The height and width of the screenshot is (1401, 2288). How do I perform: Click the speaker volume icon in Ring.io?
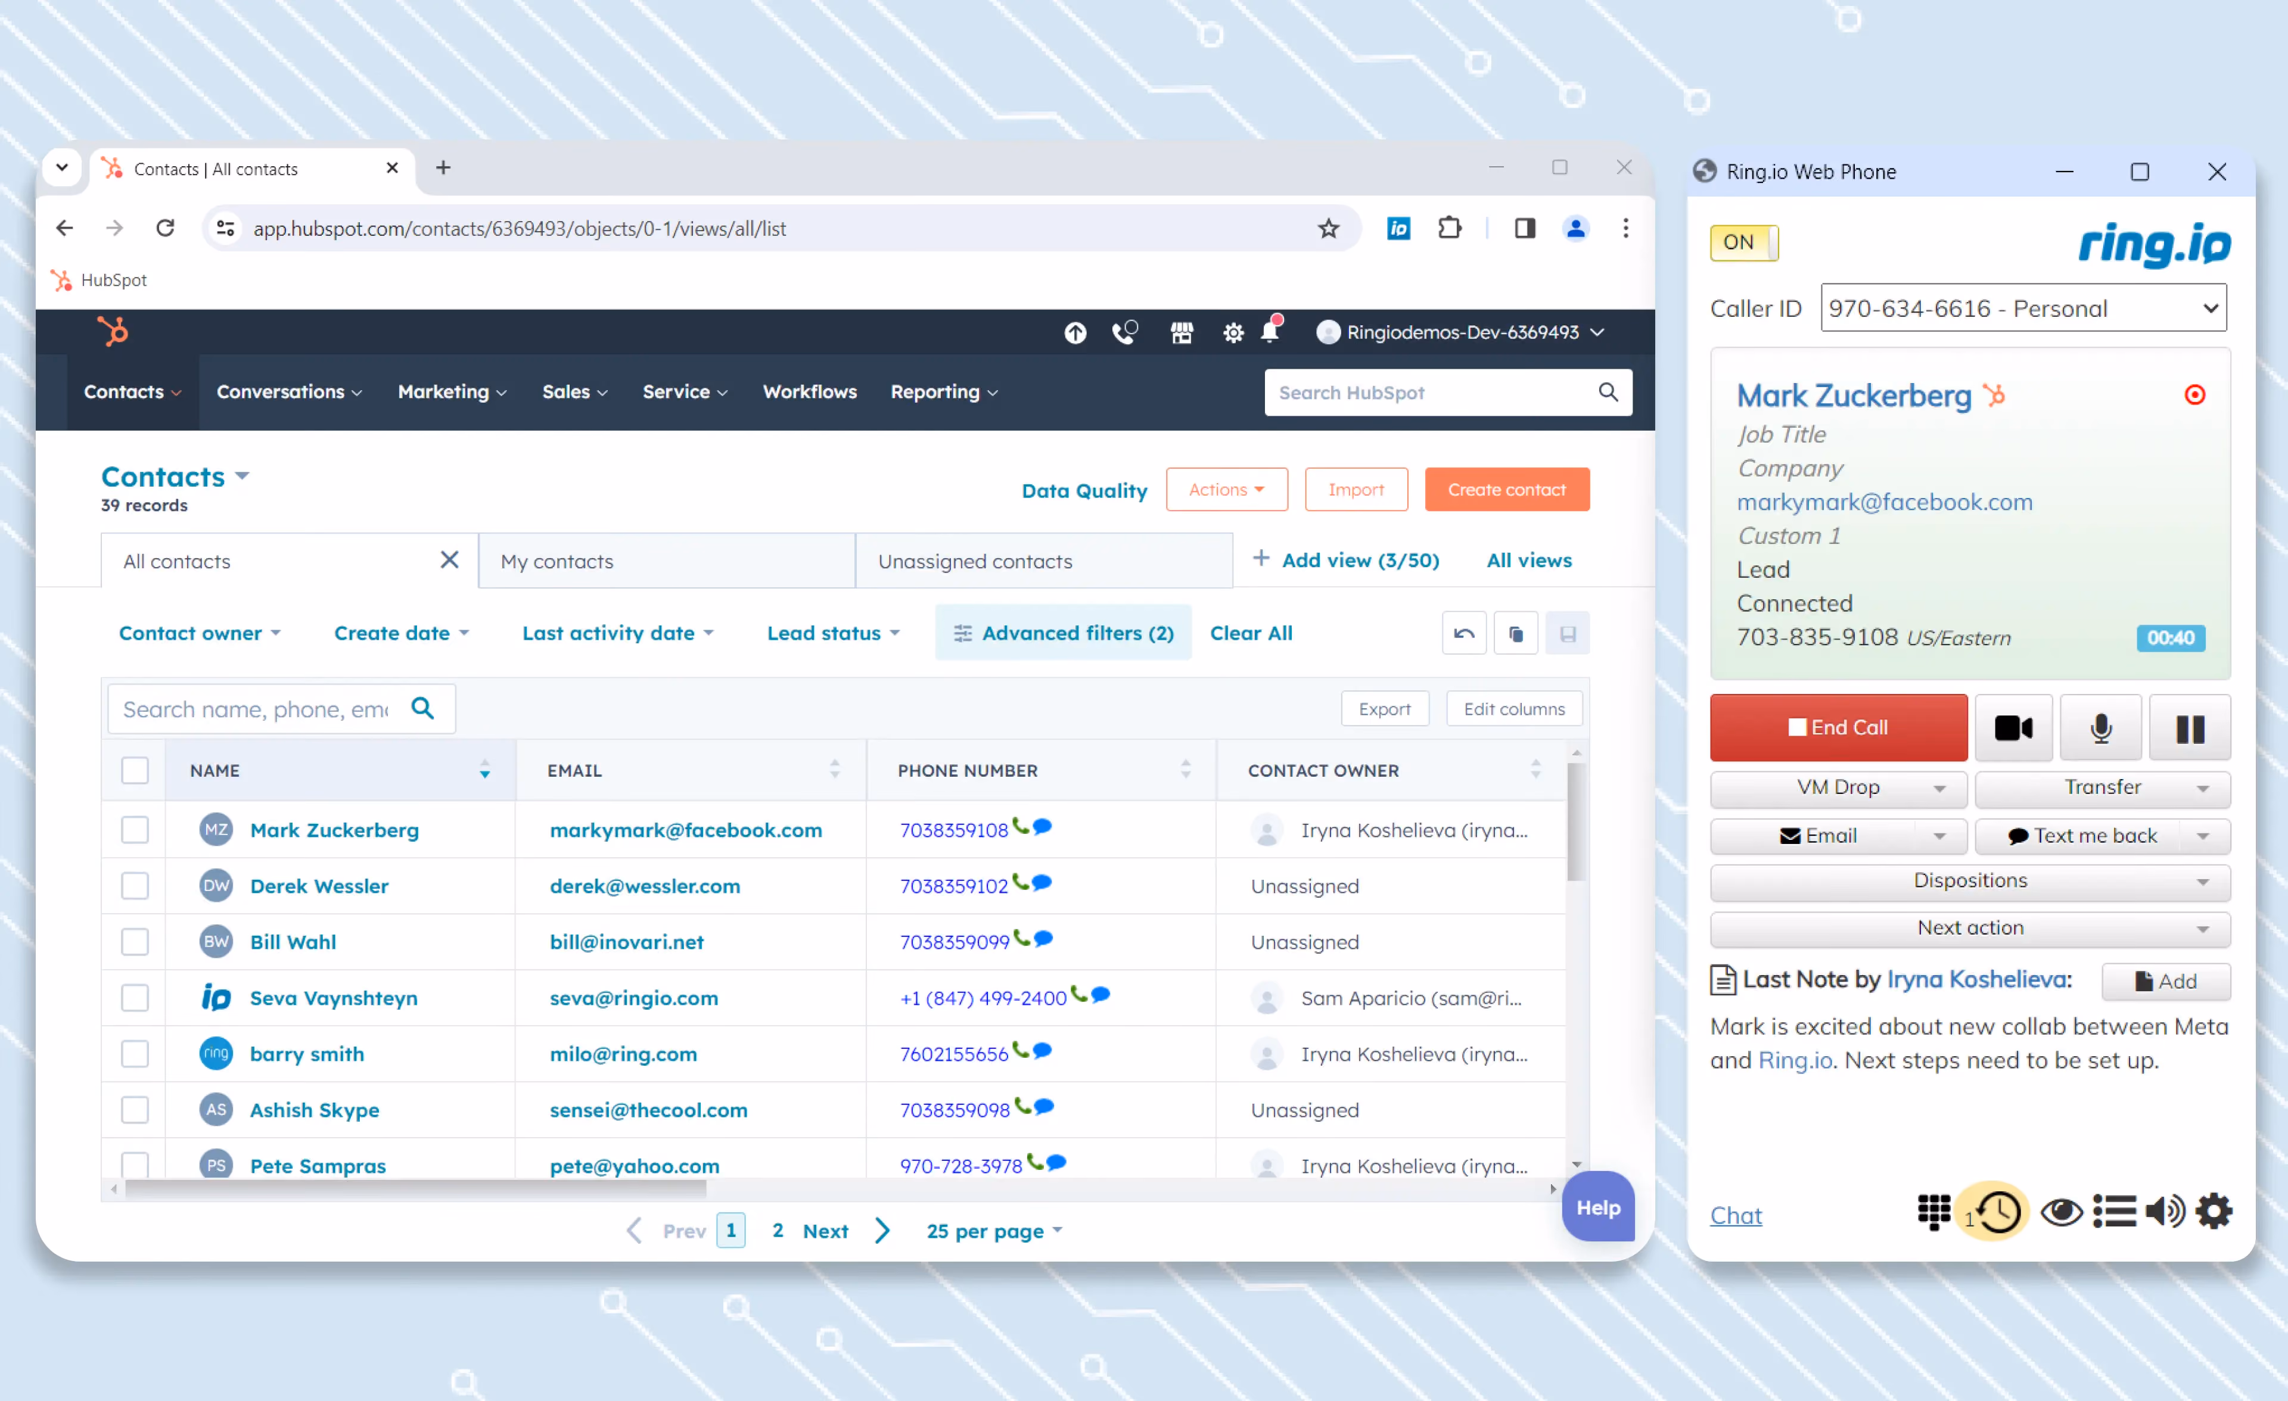coord(2165,1212)
